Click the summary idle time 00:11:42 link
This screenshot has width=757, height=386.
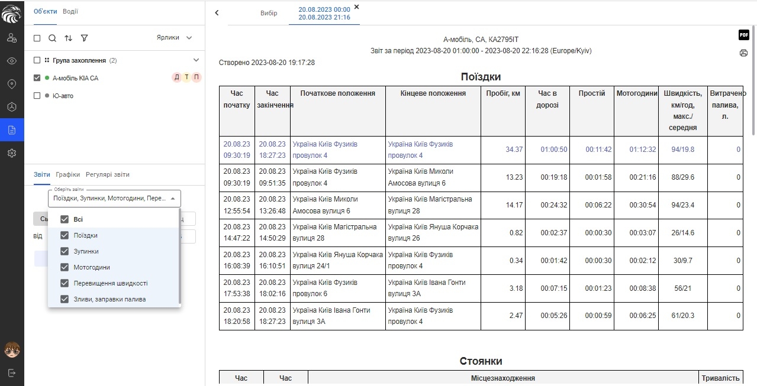tap(598, 150)
